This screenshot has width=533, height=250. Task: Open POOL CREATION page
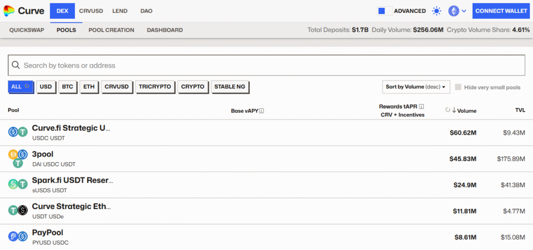point(111,30)
